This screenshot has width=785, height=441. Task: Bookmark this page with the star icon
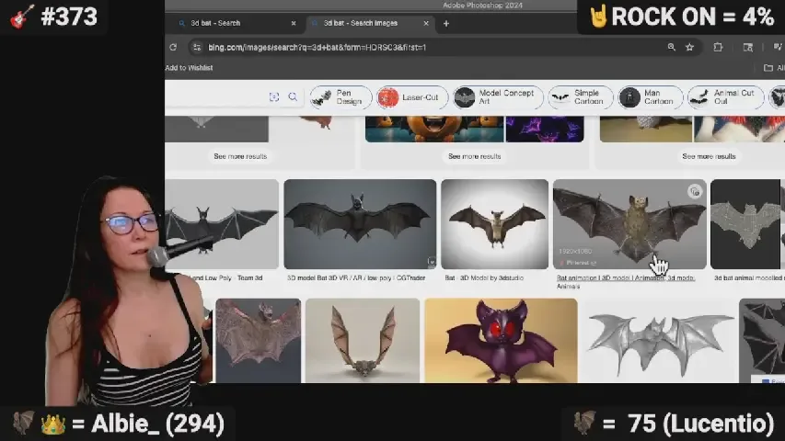(689, 47)
